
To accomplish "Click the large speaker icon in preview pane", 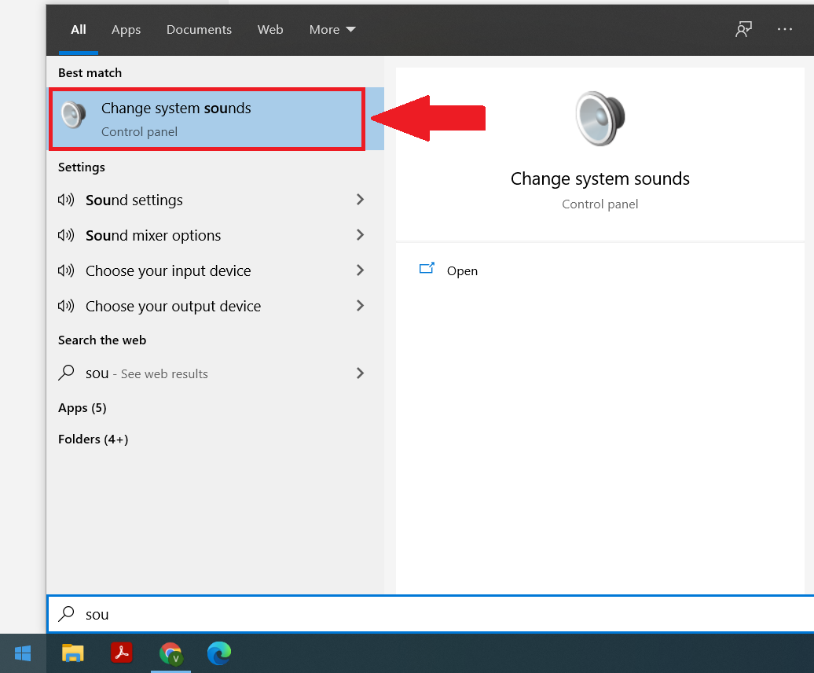I will 599,119.
